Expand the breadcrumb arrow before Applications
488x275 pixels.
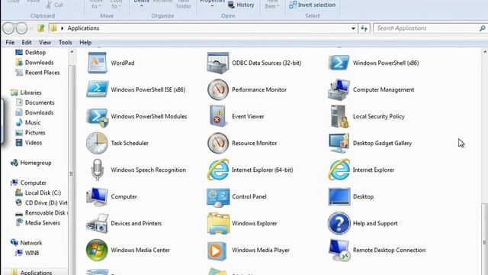(63, 28)
